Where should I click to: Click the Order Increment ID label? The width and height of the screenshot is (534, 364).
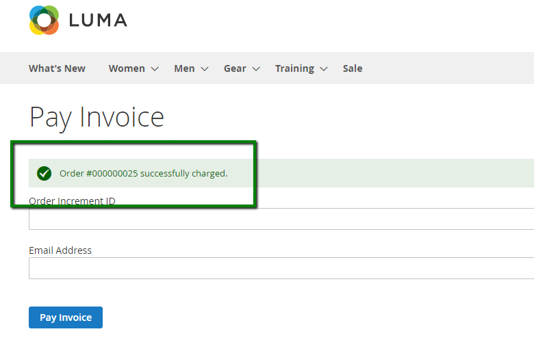point(72,201)
